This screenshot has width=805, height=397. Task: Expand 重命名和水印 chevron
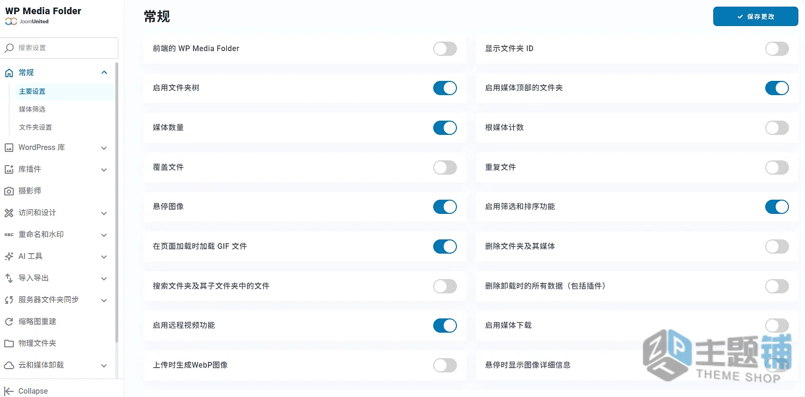click(x=104, y=235)
